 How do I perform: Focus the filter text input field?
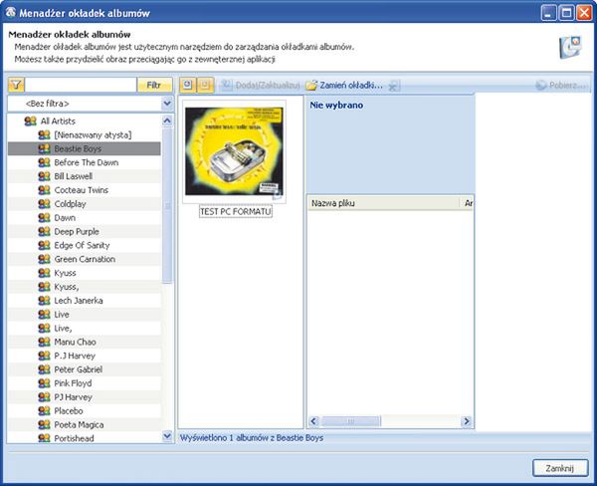click(81, 85)
